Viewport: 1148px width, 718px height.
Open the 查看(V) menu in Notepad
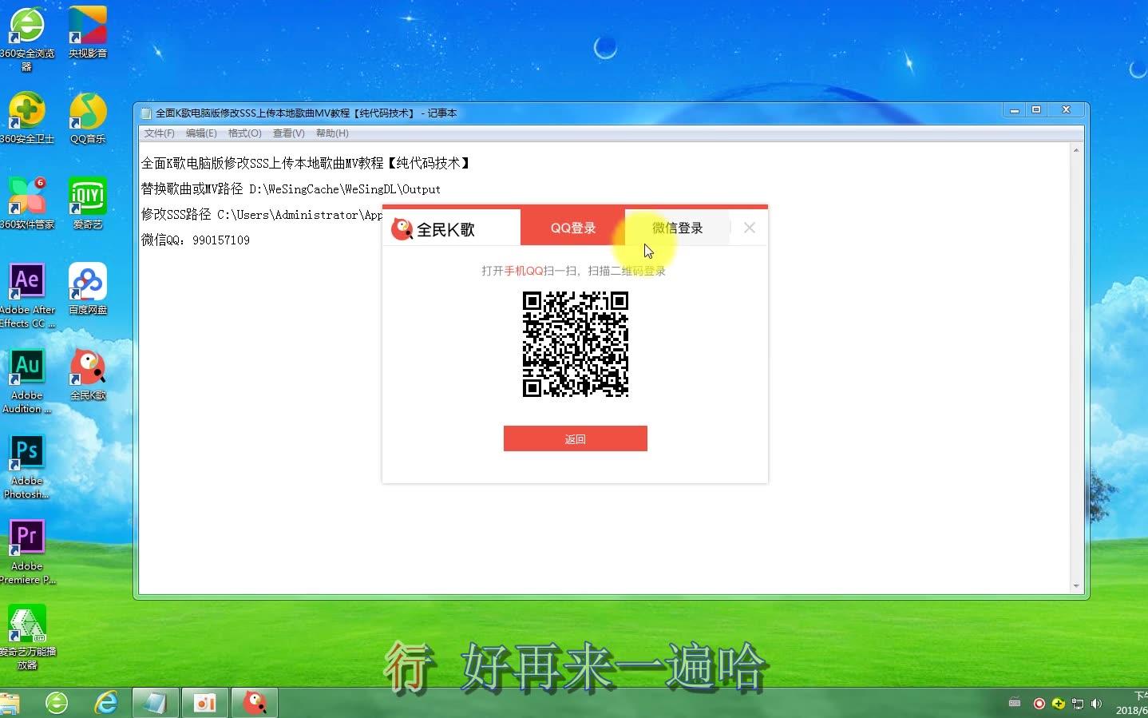tap(288, 133)
